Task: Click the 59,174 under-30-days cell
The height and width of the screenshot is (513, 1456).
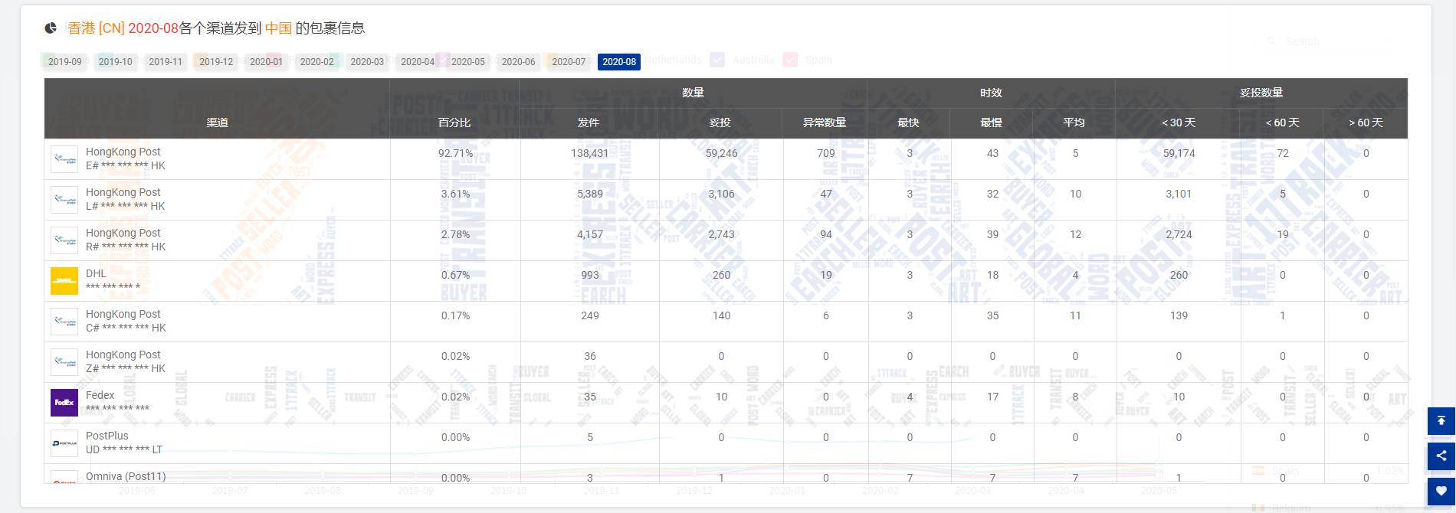Action: pos(1179,153)
